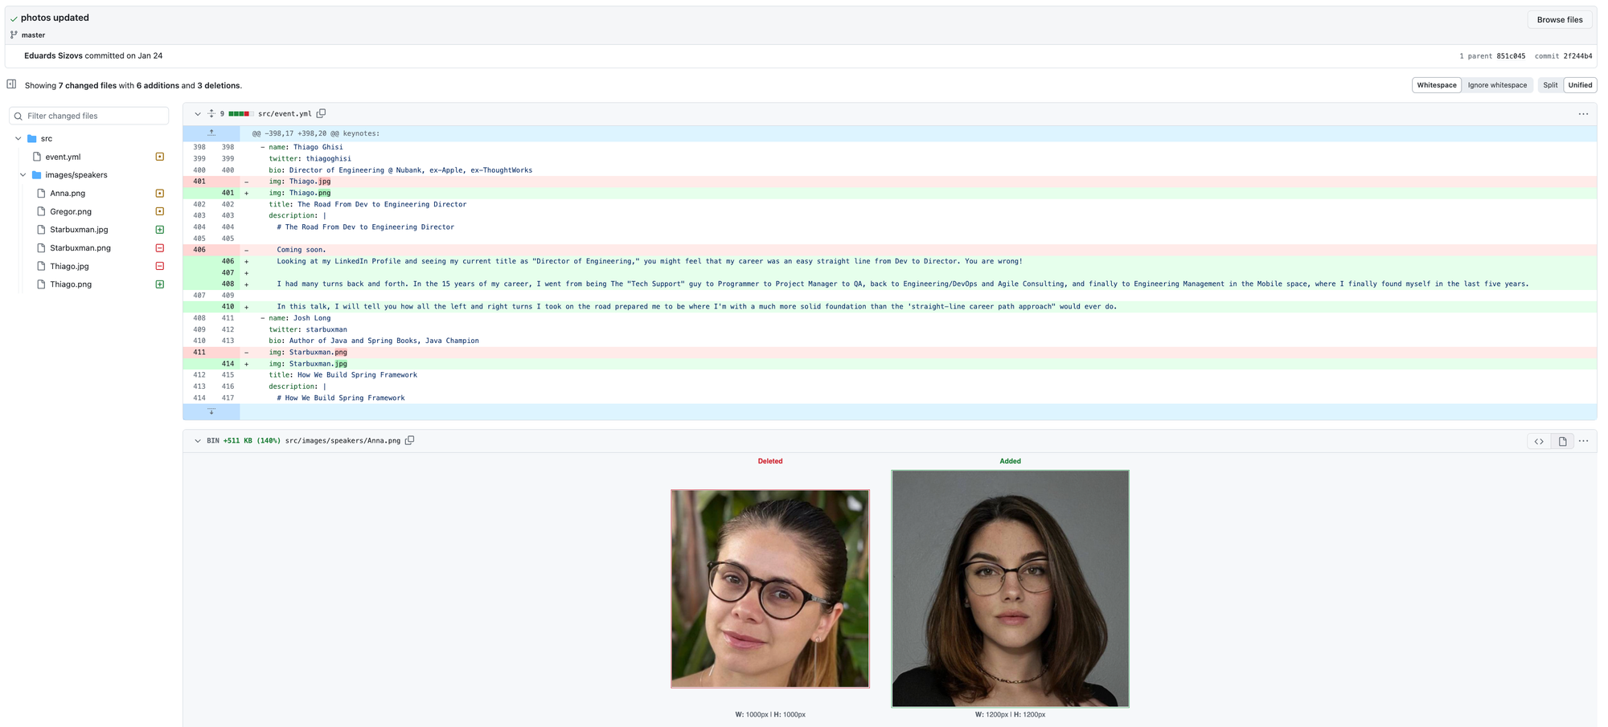Expand all lines of src/event.yml diff
Viewport: 1608px width, 727px height.
click(211, 114)
